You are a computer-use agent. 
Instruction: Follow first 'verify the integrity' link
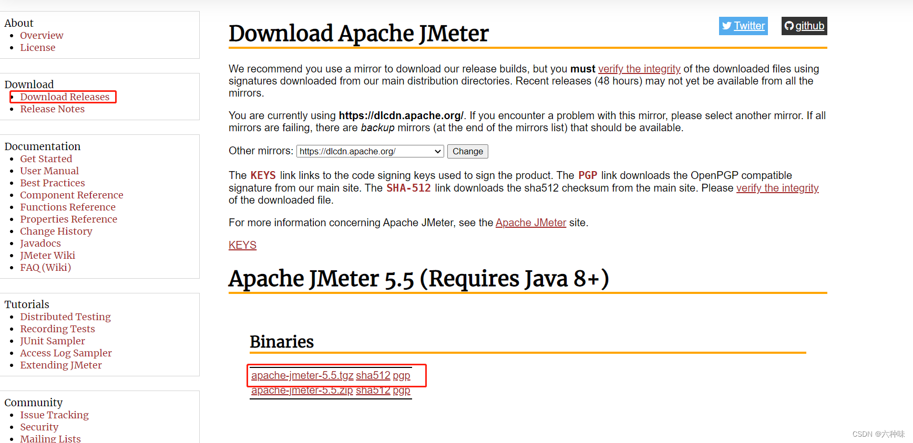tap(639, 69)
